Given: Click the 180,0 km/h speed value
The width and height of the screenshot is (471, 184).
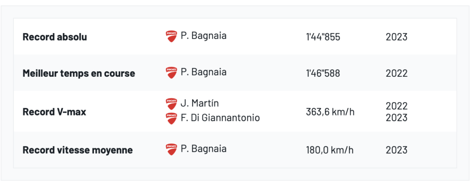Looking at the screenshot, I should tap(330, 150).
